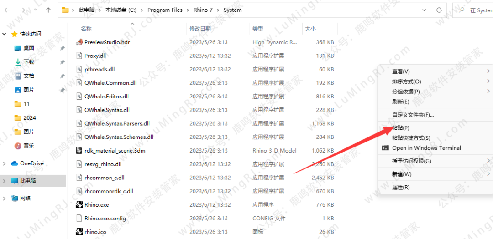
Task: Open the 新建(W) submenu
Action: click(x=402, y=174)
